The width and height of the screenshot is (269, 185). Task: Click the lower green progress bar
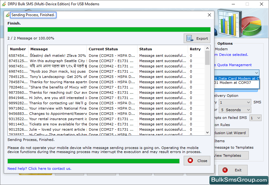coord(93,161)
